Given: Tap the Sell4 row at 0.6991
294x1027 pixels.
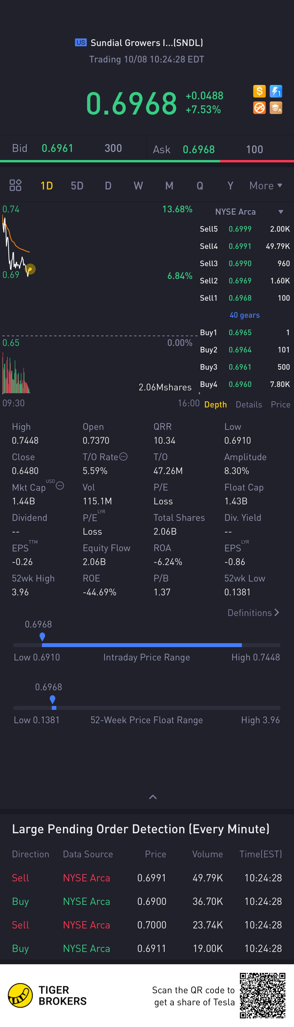Looking at the screenshot, I should click(245, 246).
